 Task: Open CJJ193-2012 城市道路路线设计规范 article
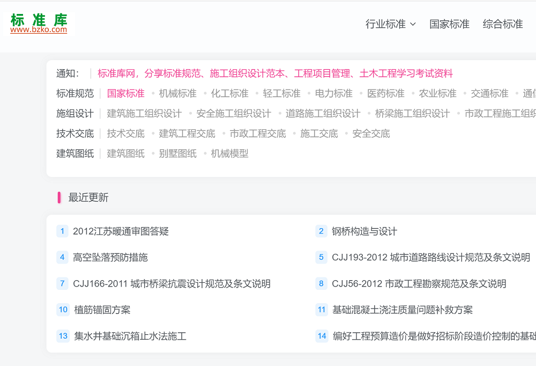(x=430, y=258)
